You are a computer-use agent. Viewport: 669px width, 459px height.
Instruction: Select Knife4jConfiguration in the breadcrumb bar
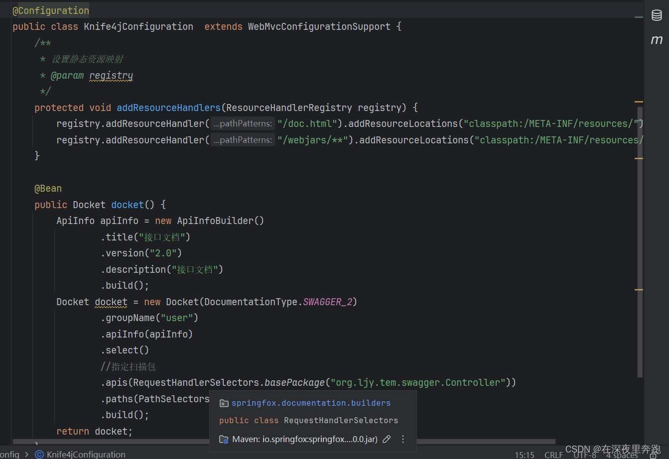click(x=85, y=455)
